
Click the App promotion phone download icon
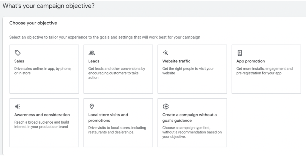pos(240,53)
